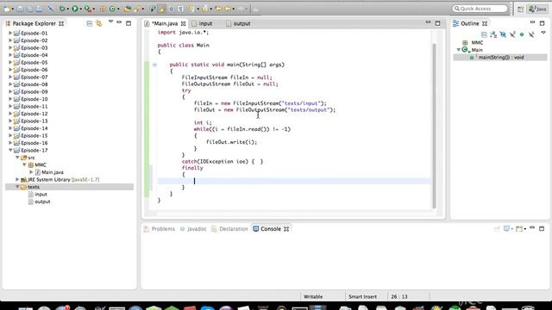
Task: Toggle Hide Static Members in Outline
Action: (512, 34)
